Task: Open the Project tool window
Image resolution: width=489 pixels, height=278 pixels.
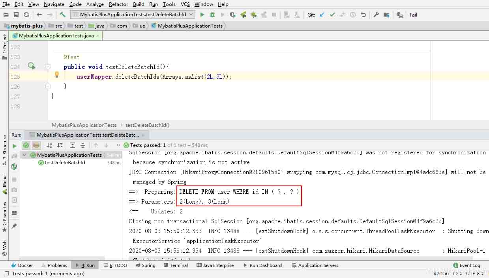Action: tap(5, 46)
